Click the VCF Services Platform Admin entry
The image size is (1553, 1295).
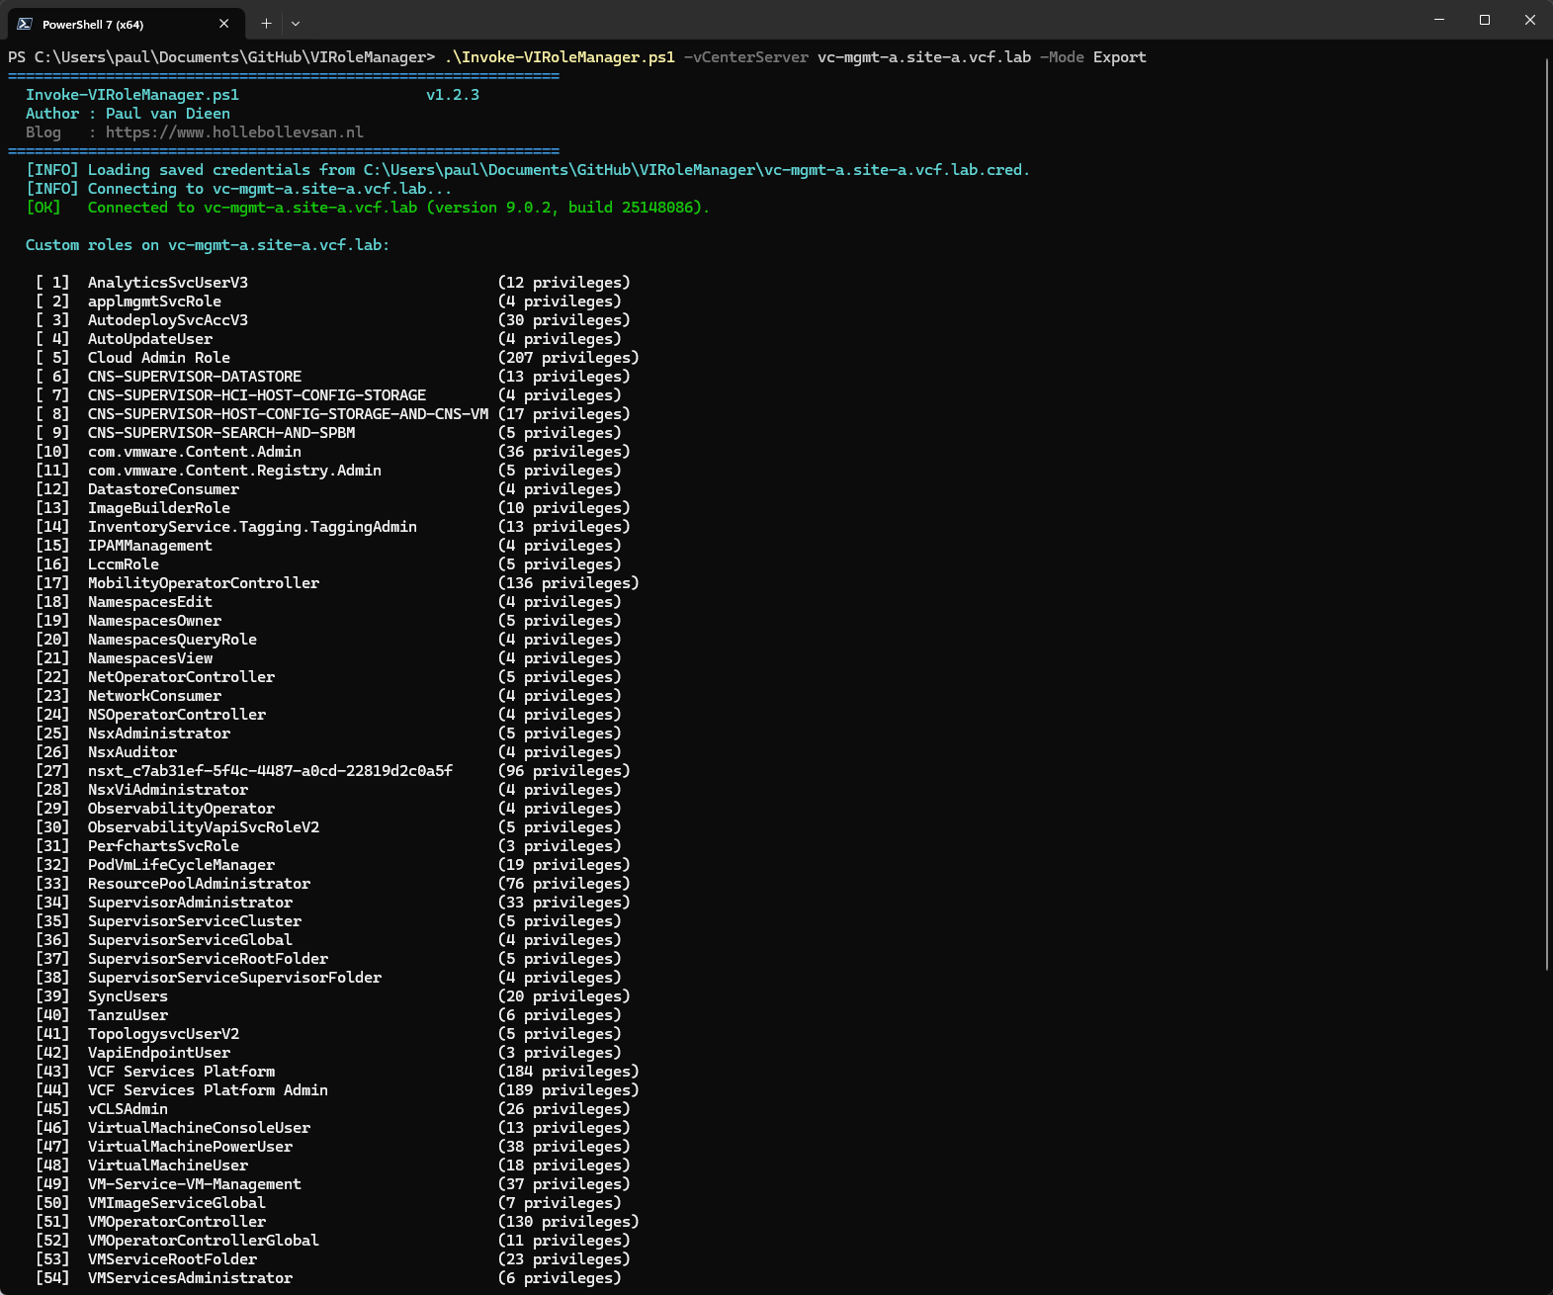click(x=208, y=1090)
